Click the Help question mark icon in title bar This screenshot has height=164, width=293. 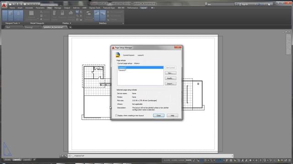click(269, 4)
